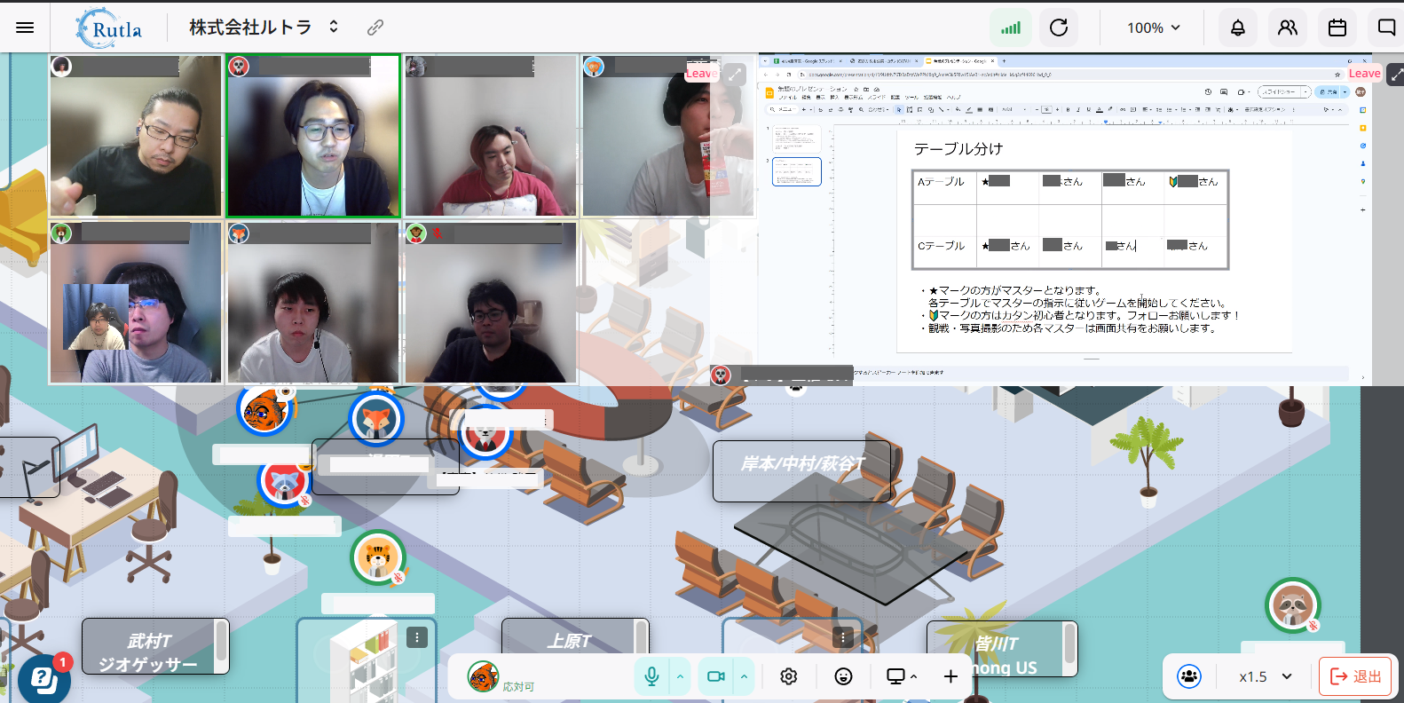Expand microphone device options arrow
Screen dimensions: 1404x703
pyautogui.click(x=680, y=676)
